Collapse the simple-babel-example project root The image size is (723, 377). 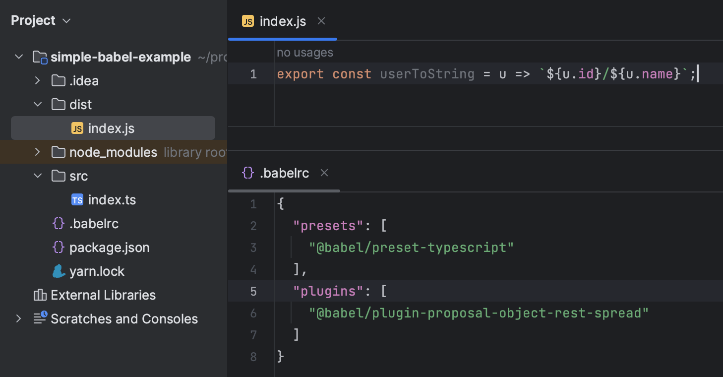point(19,57)
